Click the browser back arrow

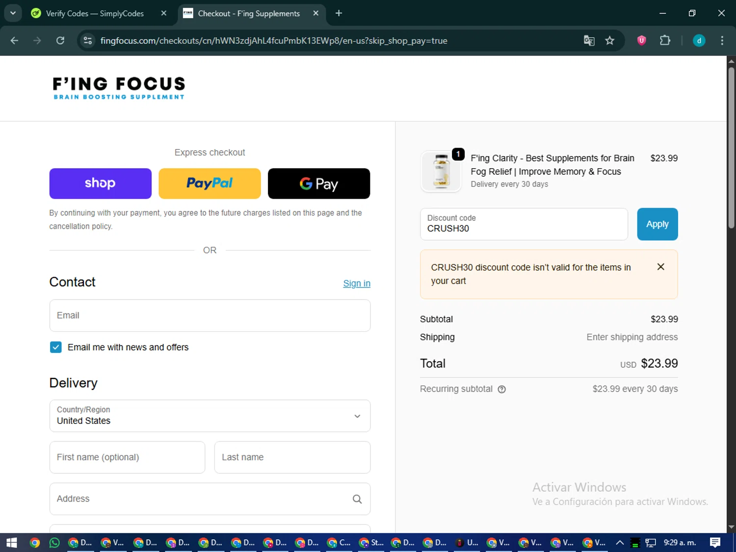(14, 41)
